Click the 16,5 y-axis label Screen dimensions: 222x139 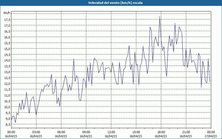pos(7,31)
